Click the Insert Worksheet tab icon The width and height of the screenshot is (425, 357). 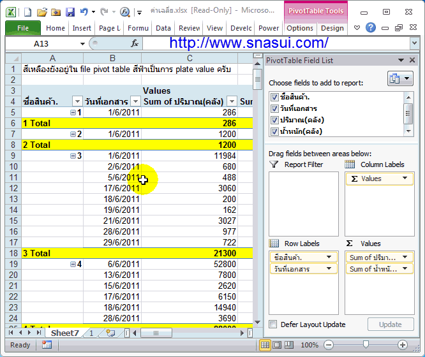tap(111, 333)
